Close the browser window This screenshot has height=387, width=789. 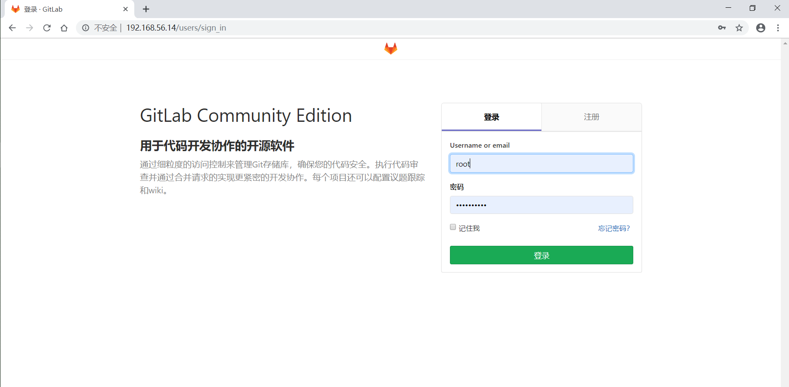click(777, 8)
